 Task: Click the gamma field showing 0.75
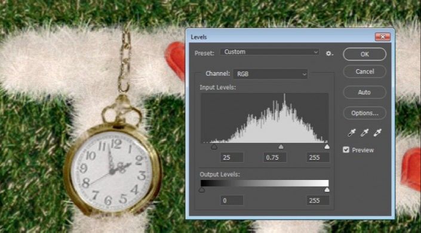point(275,157)
